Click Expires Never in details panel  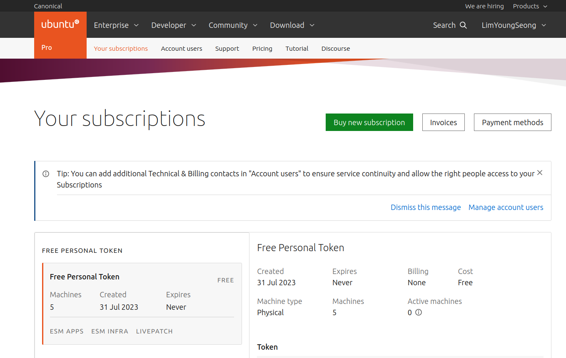click(x=342, y=283)
